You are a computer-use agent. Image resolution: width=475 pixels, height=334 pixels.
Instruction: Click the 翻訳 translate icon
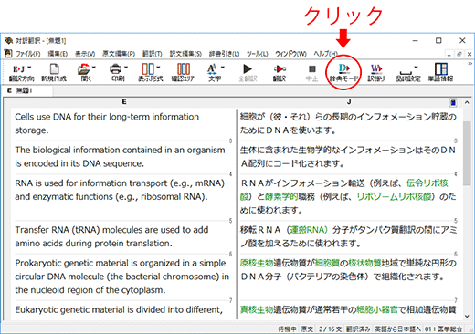[280, 72]
